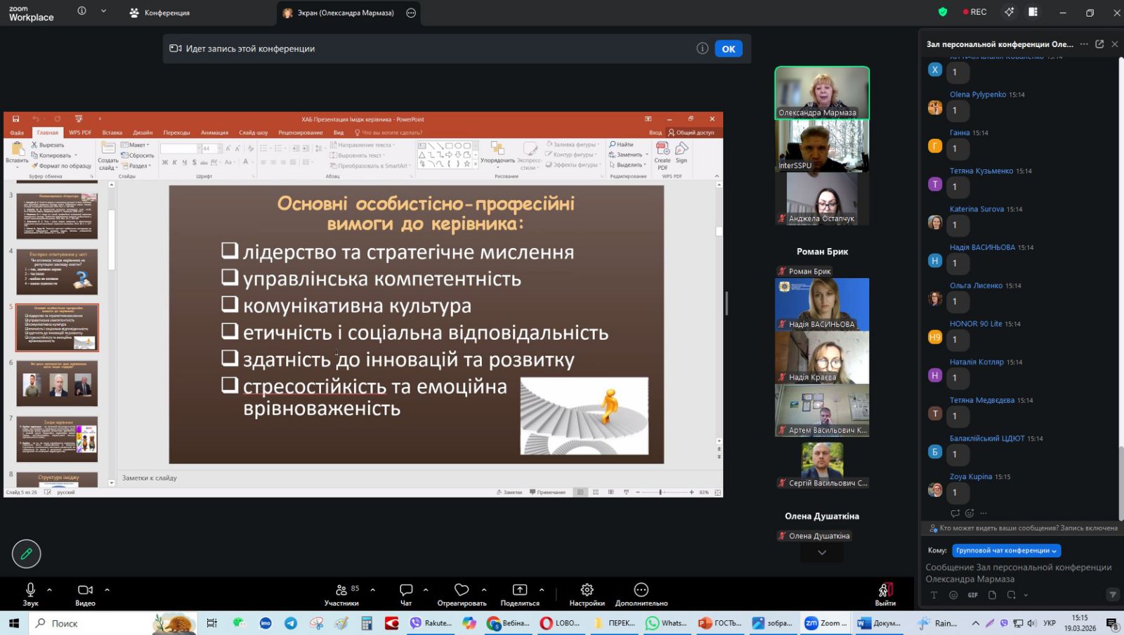Click the chat message input field
Image resolution: width=1124 pixels, height=635 pixels.
pos(1018,572)
